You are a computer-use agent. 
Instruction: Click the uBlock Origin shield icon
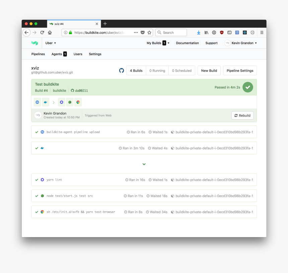coord(222,32)
